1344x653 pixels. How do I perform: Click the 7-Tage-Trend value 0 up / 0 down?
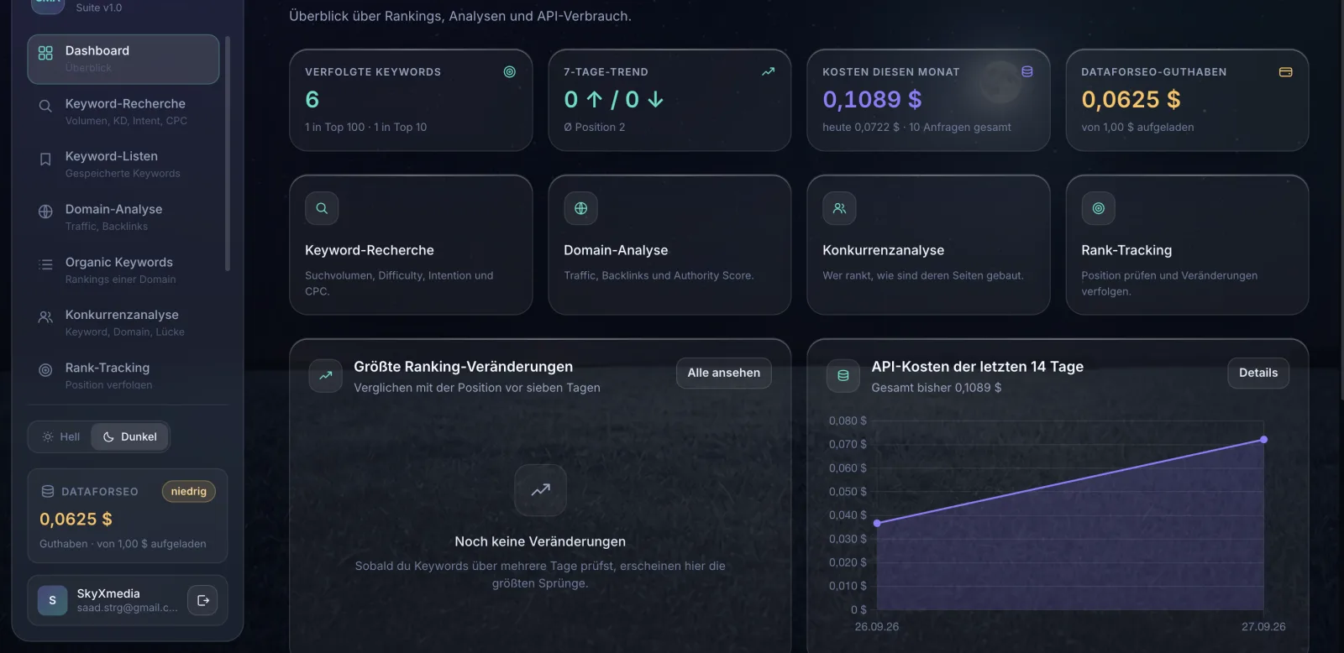tap(614, 100)
